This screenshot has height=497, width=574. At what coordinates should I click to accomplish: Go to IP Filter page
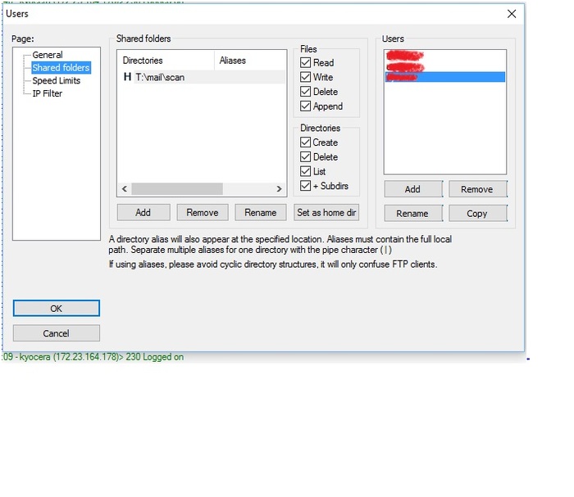tap(48, 93)
